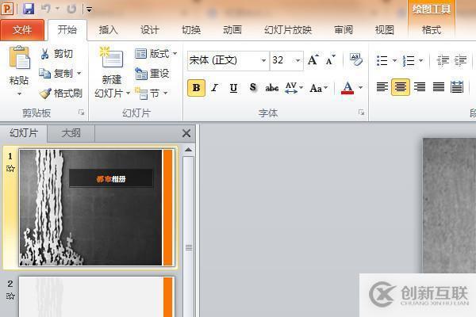Switch to the 幻灯片 slides pane tab
The height and width of the screenshot is (317, 476).
[24, 133]
